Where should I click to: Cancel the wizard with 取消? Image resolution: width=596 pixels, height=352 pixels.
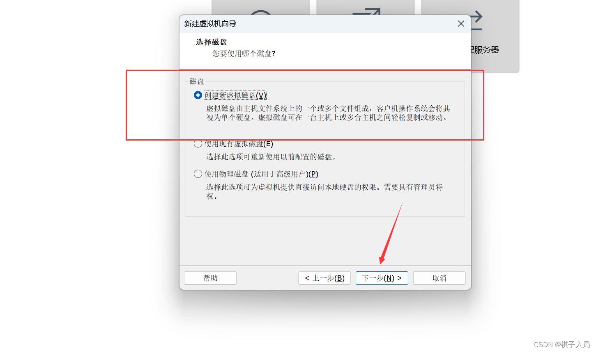click(439, 278)
